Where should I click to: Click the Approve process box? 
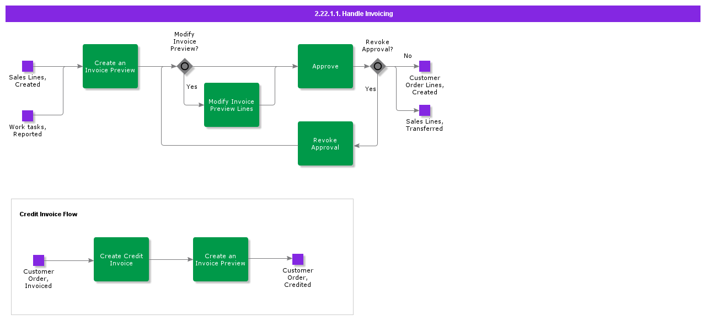[x=325, y=66]
